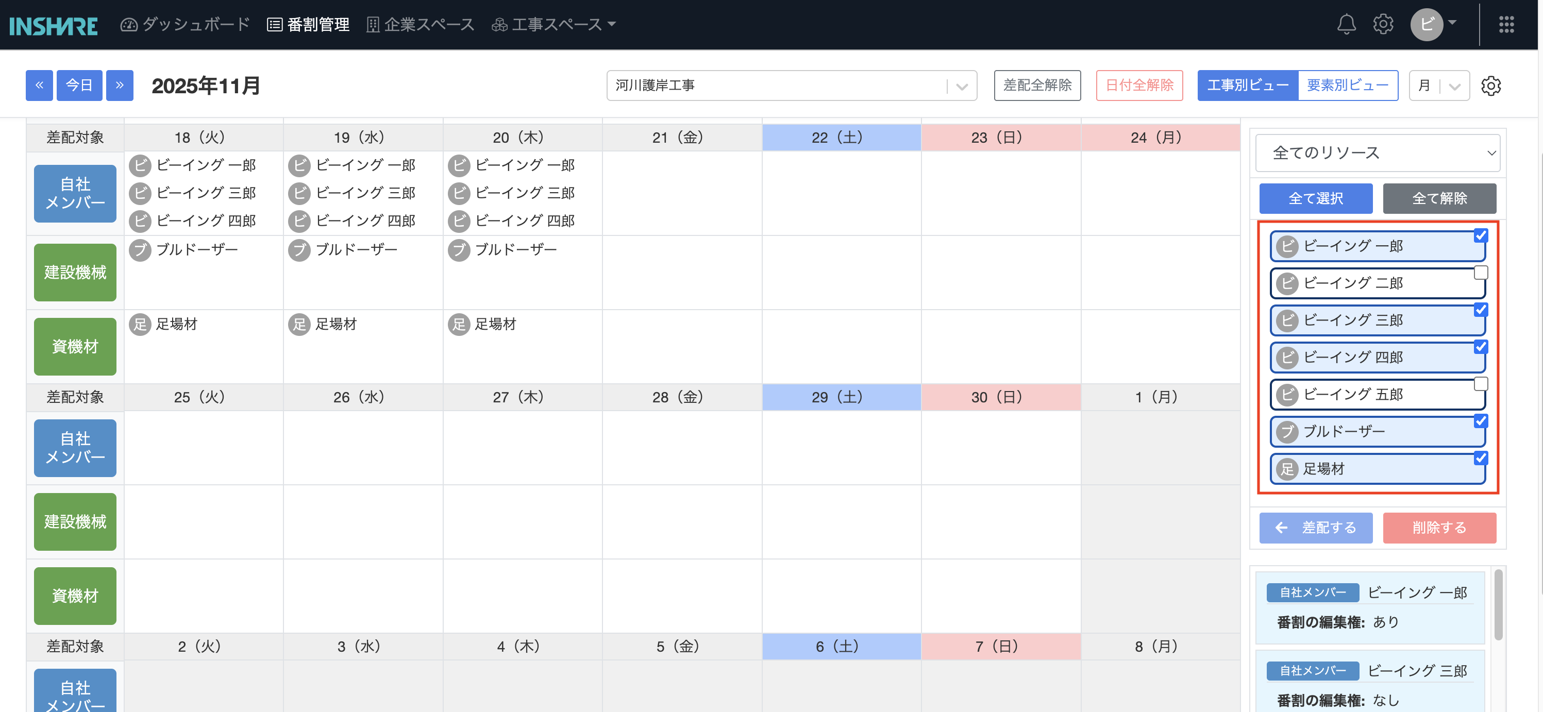The height and width of the screenshot is (712, 1543).
Task: Uncheck ビーイング 四郎 resource checkbox
Action: [1481, 347]
